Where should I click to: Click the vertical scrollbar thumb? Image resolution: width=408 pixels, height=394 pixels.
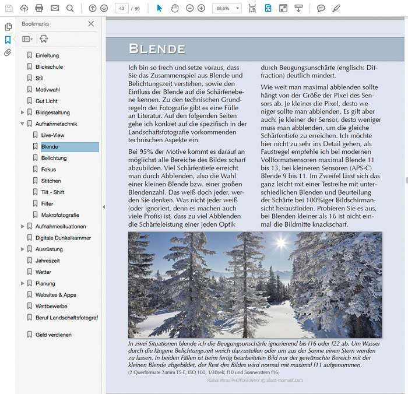click(x=406, y=180)
